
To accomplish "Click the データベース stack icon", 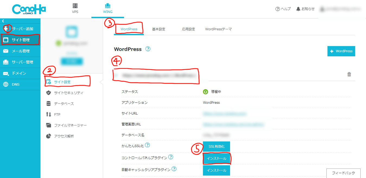I will pos(49,103).
